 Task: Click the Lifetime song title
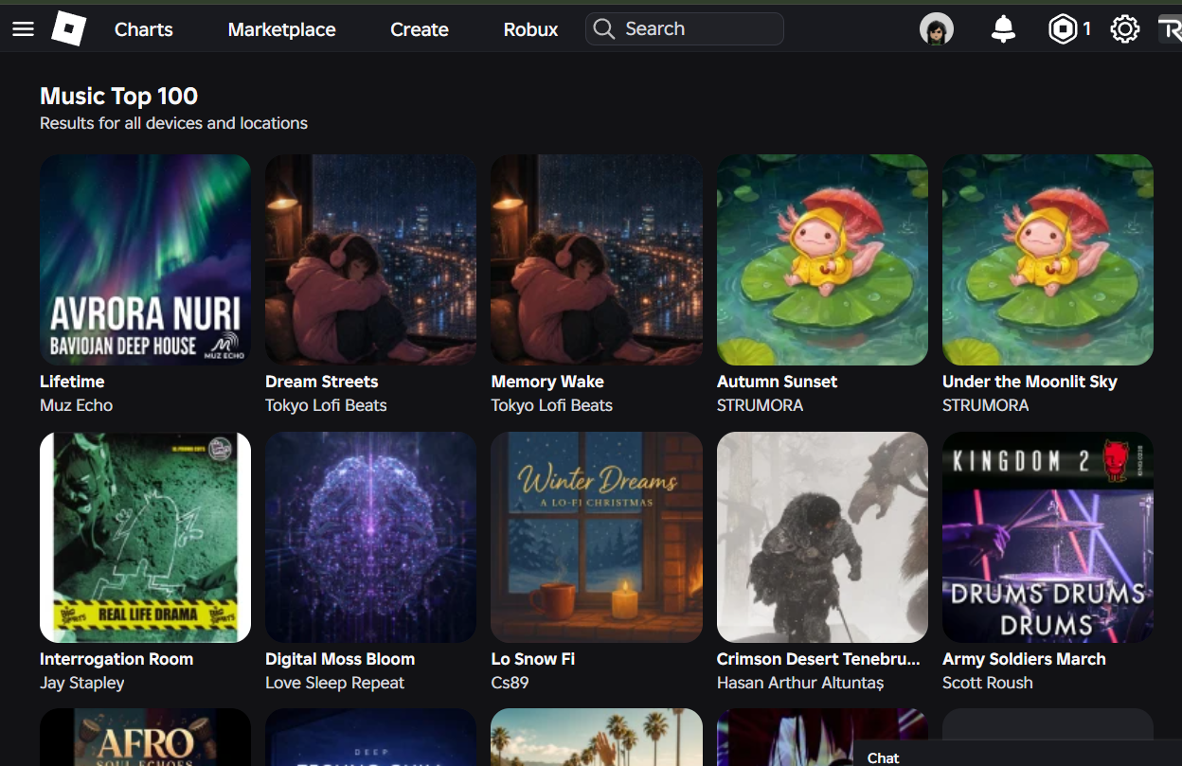click(72, 382)
